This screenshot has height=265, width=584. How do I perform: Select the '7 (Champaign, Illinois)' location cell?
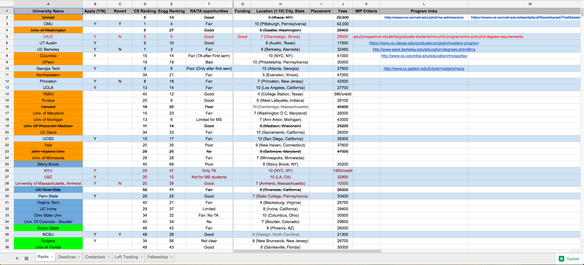click(280, 37)
